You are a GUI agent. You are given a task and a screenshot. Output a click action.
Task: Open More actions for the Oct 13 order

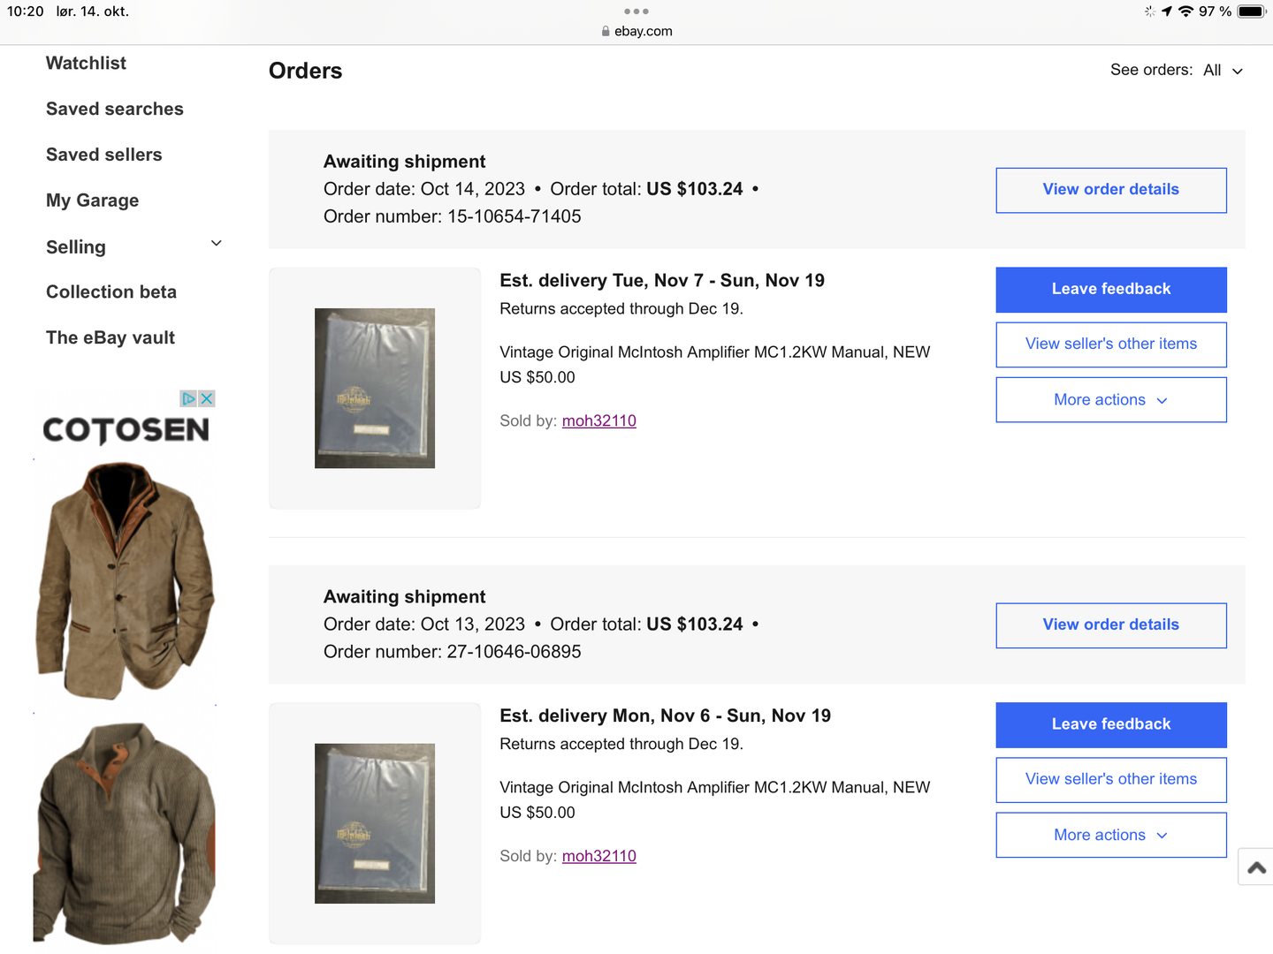coord(1110,836)
